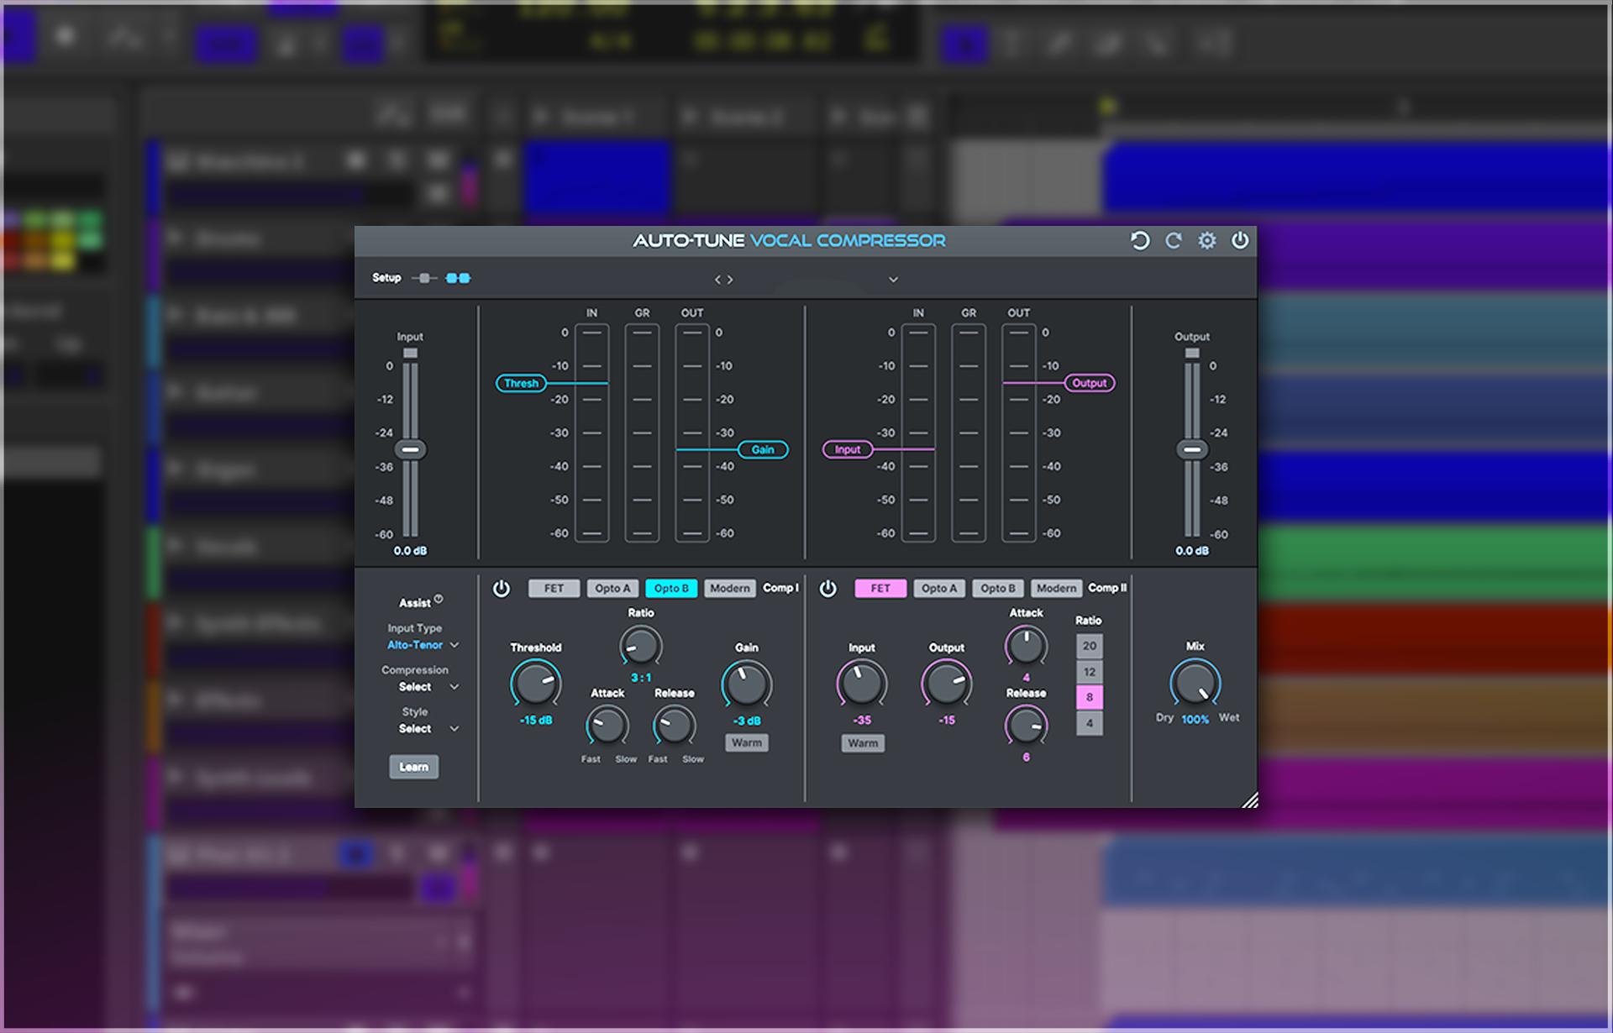Click the Comp II Output -15 value
This screenshot has width=1613, height=1033.
tap(947, 721)
